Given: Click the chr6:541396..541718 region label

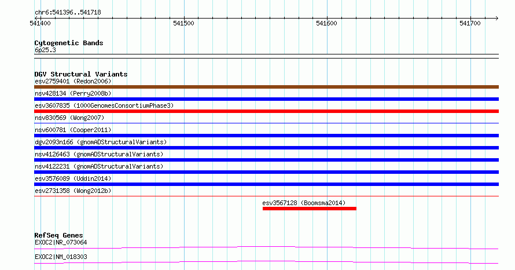Looking at the screenshot, I should (x=68, y=13).
